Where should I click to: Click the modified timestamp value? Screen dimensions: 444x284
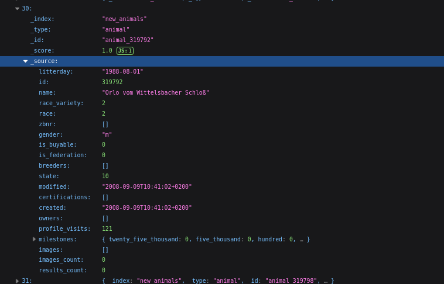(146, 186)
